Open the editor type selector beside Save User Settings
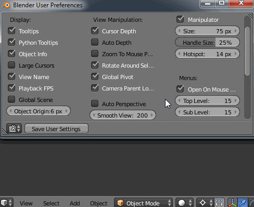This screenshot has width=254, height=207. tap(14, 128)
